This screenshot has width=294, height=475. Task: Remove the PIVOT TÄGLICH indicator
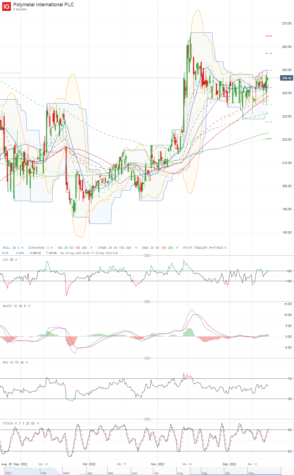[x=225, y=248]
